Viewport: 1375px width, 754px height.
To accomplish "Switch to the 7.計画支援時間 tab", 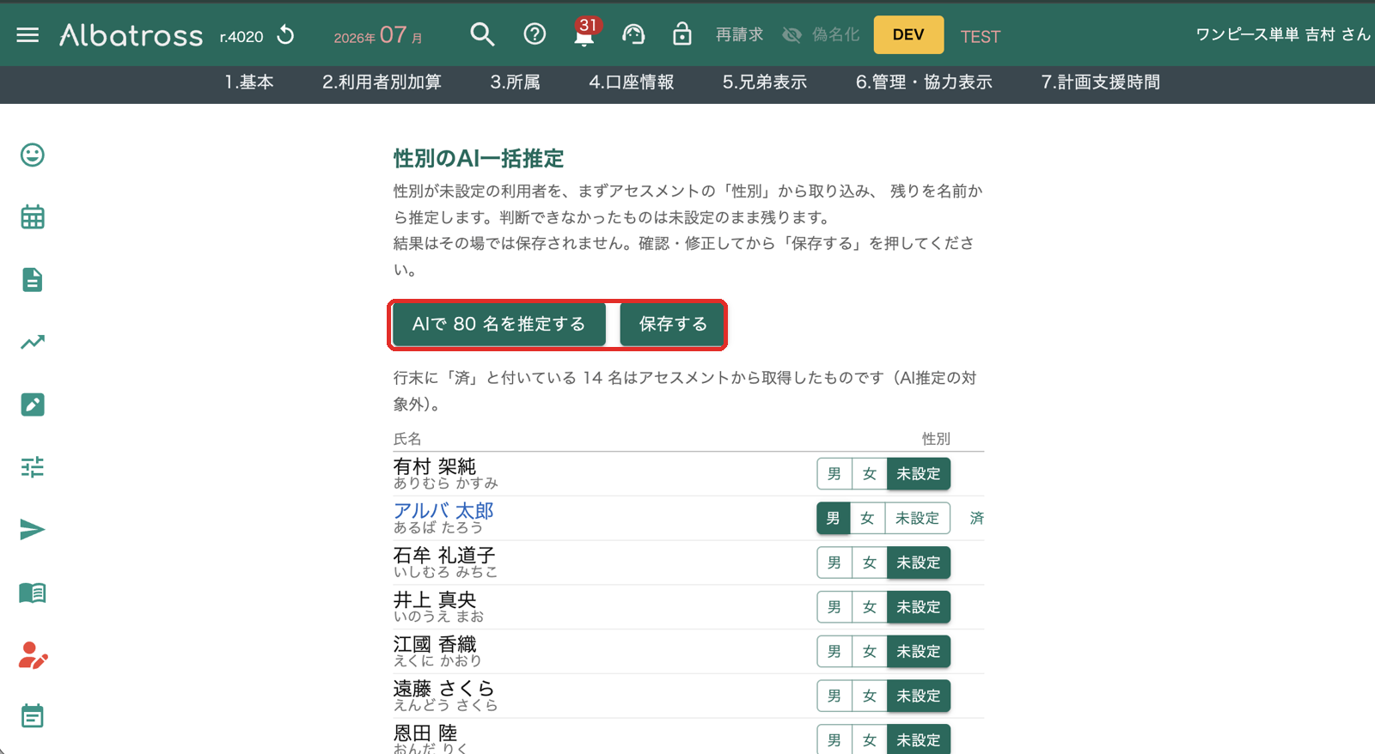I will pyautogui.click(x=1101, y=82).
